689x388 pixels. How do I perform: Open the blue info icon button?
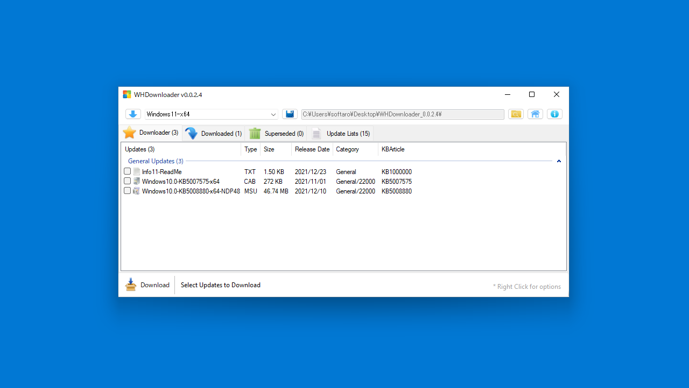coord(554,114)
